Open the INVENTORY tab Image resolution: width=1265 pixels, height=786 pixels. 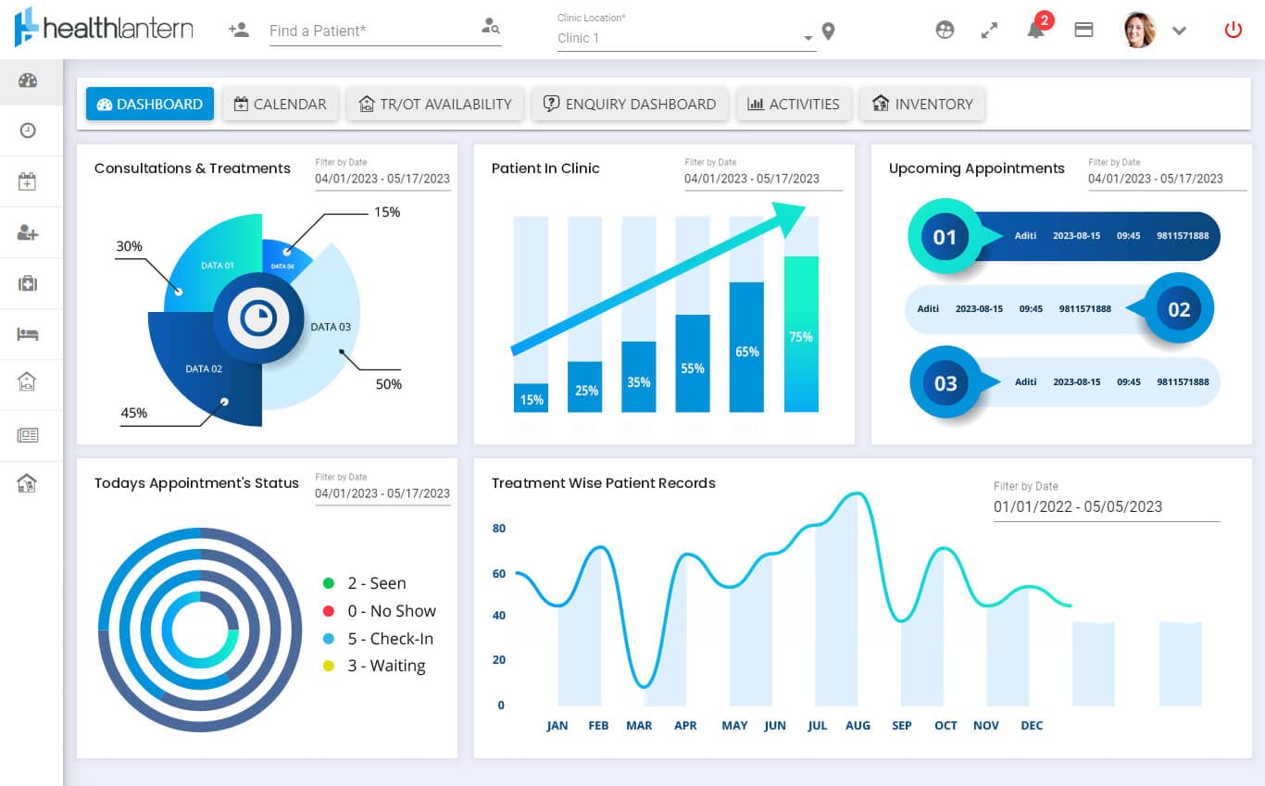pyautogui.click(x=922, y=104)
